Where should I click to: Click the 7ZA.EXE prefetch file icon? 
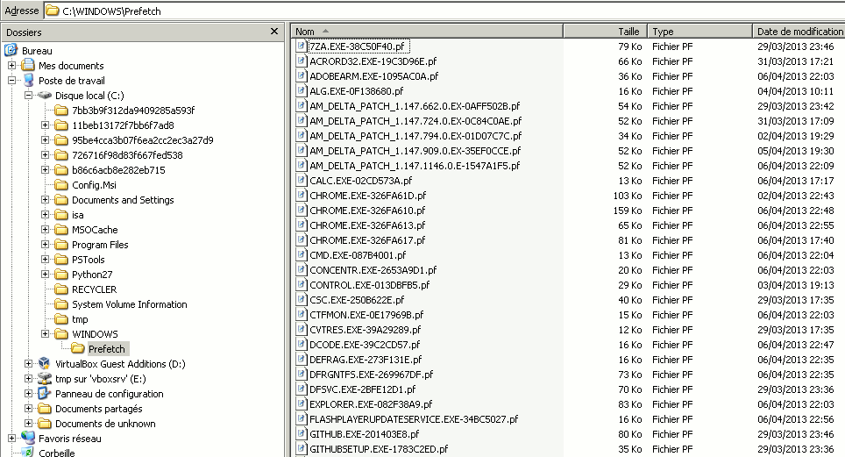point(302,46)
